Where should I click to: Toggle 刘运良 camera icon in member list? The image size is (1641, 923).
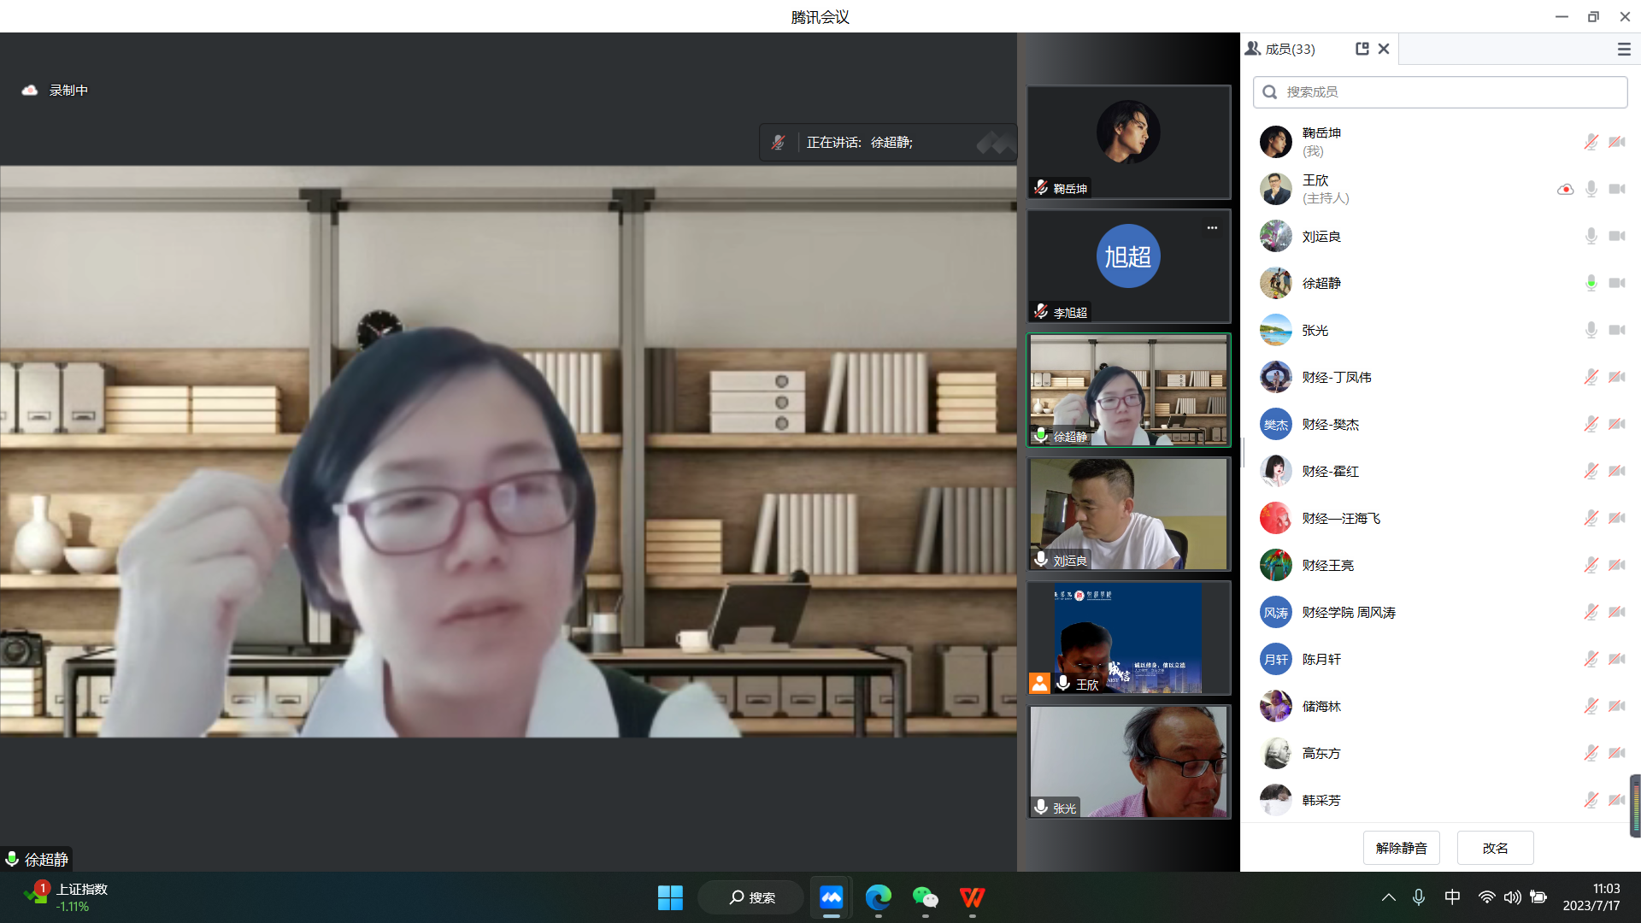tap(1616, 236)
